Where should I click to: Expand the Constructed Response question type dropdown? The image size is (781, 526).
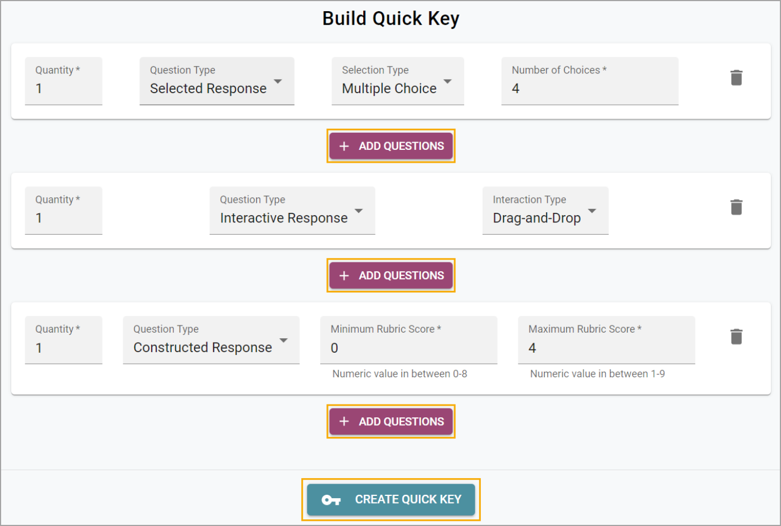[x=211, y=340]
